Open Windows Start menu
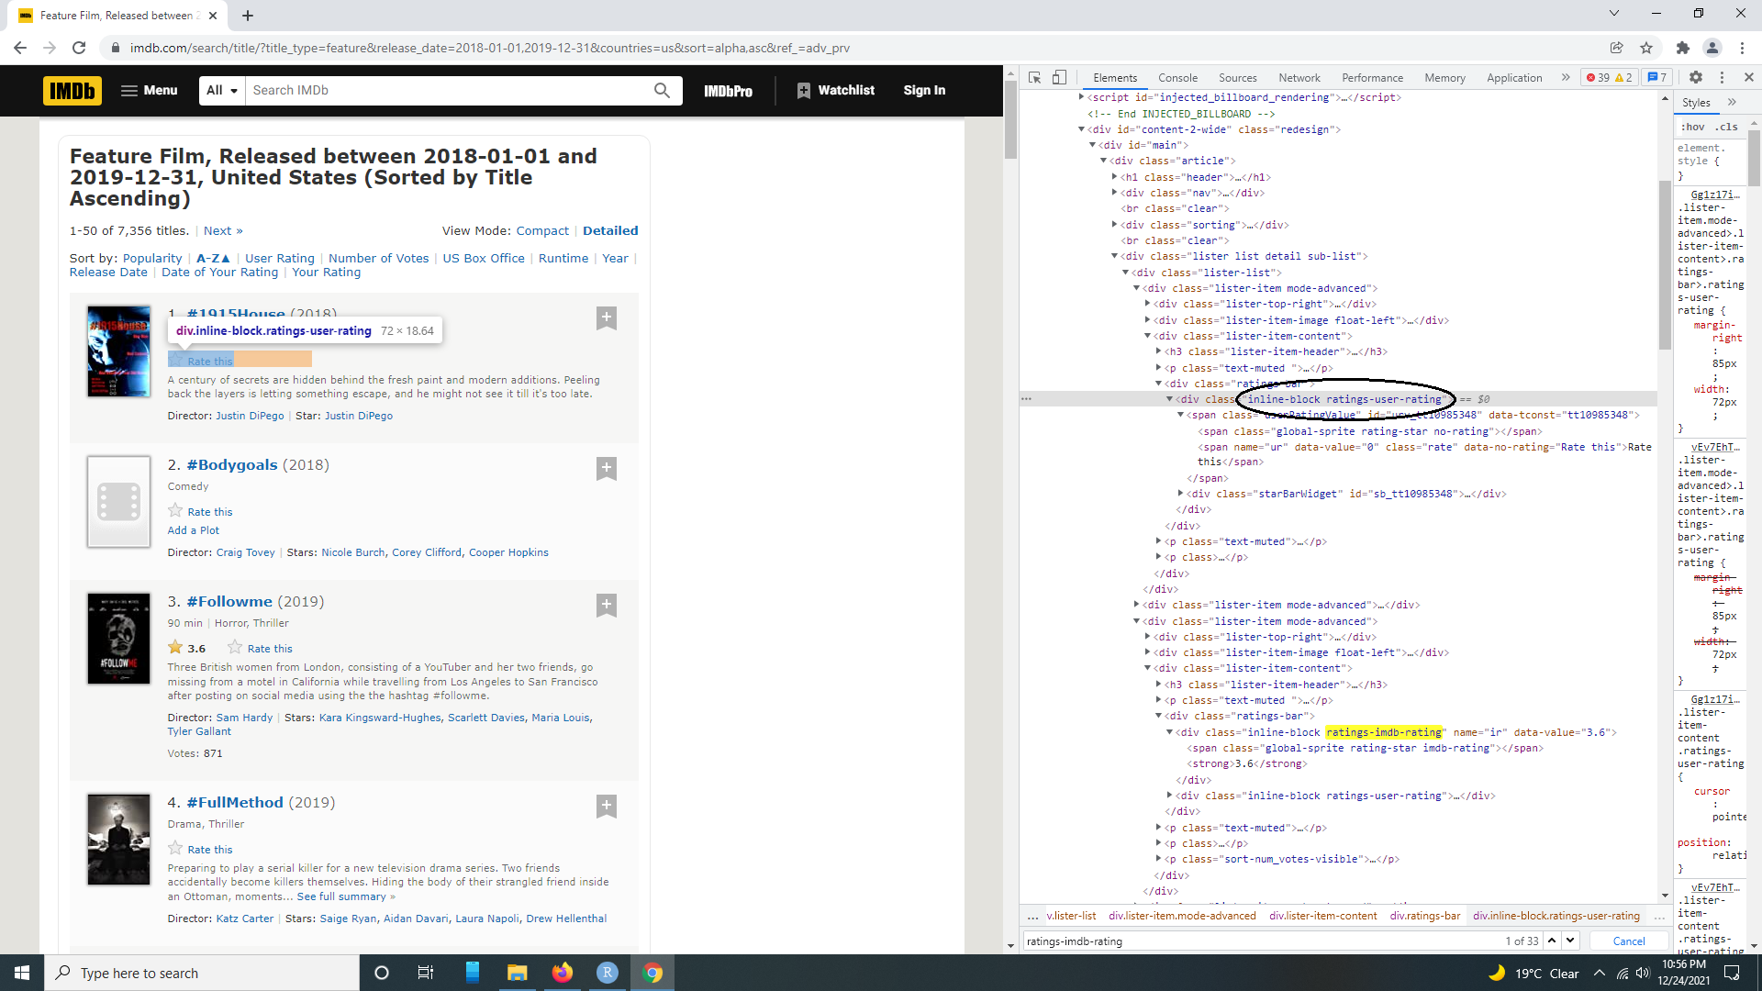Viewport: 1762px width, 991px height. click(22, 973)
